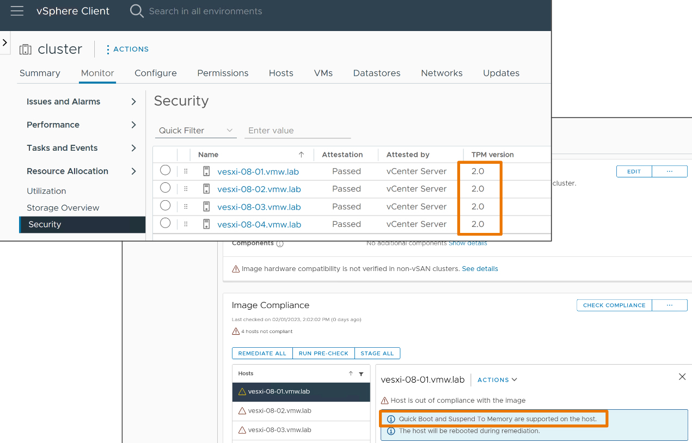Switch to the Monitor tab
This screenshot has width=692, height=443.
tap(97, 73)
